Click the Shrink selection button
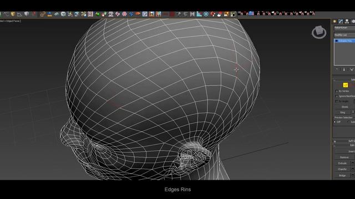 [x=344, y=107]
